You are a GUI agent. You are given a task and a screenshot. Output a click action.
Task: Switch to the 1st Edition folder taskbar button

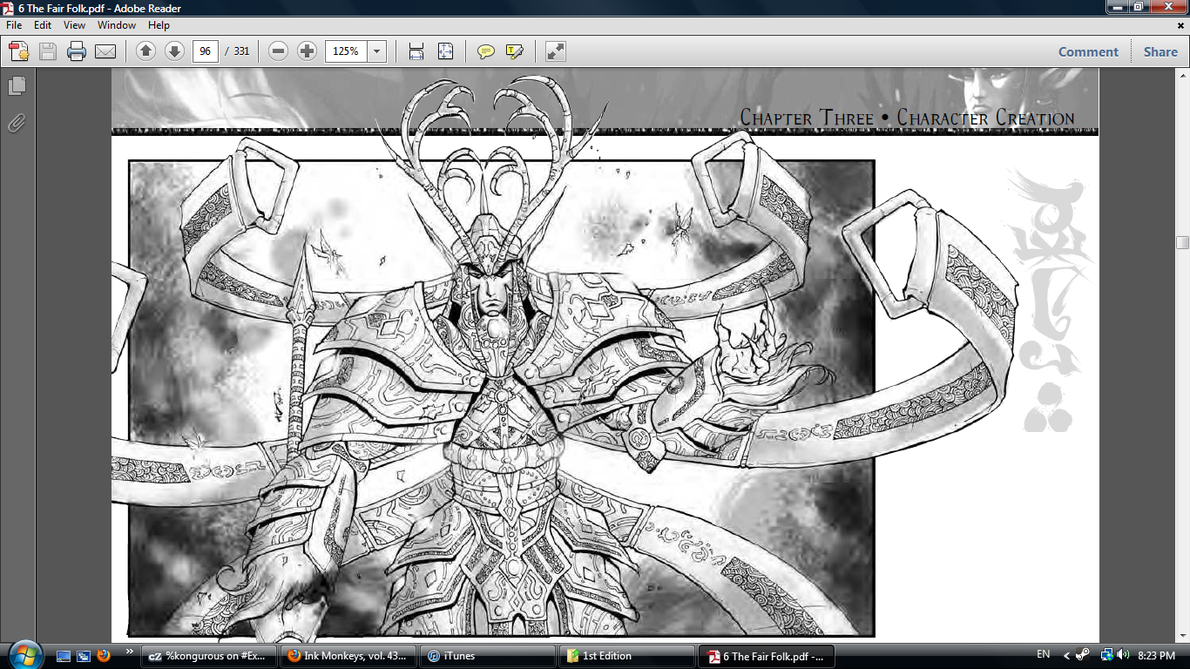[626, 656]
